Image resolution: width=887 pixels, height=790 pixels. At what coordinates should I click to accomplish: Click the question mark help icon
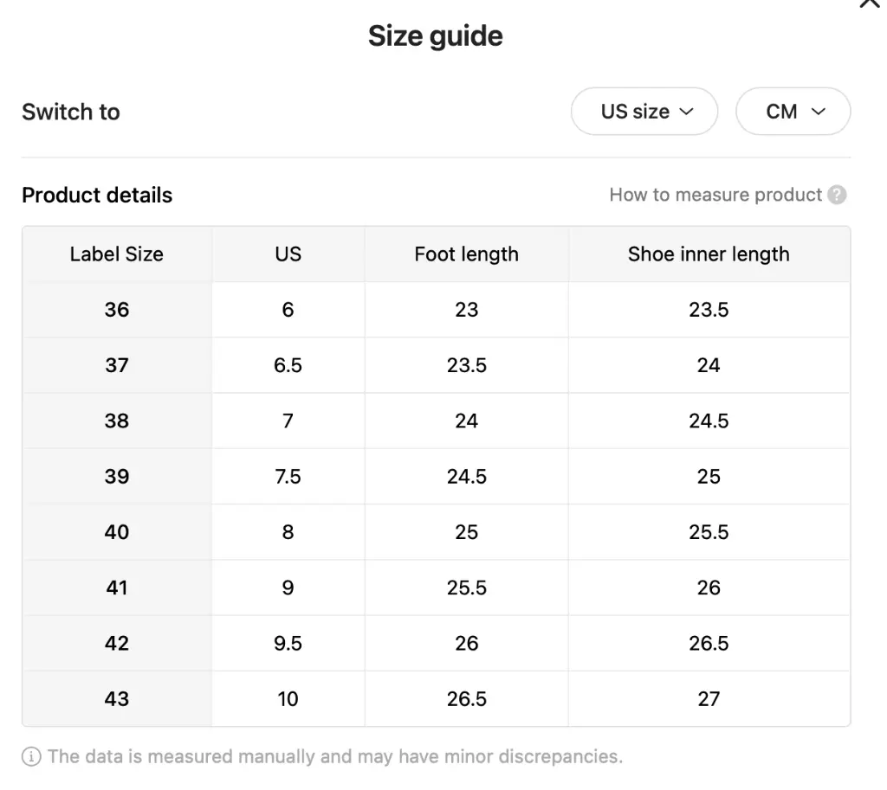tap(837, 195)
